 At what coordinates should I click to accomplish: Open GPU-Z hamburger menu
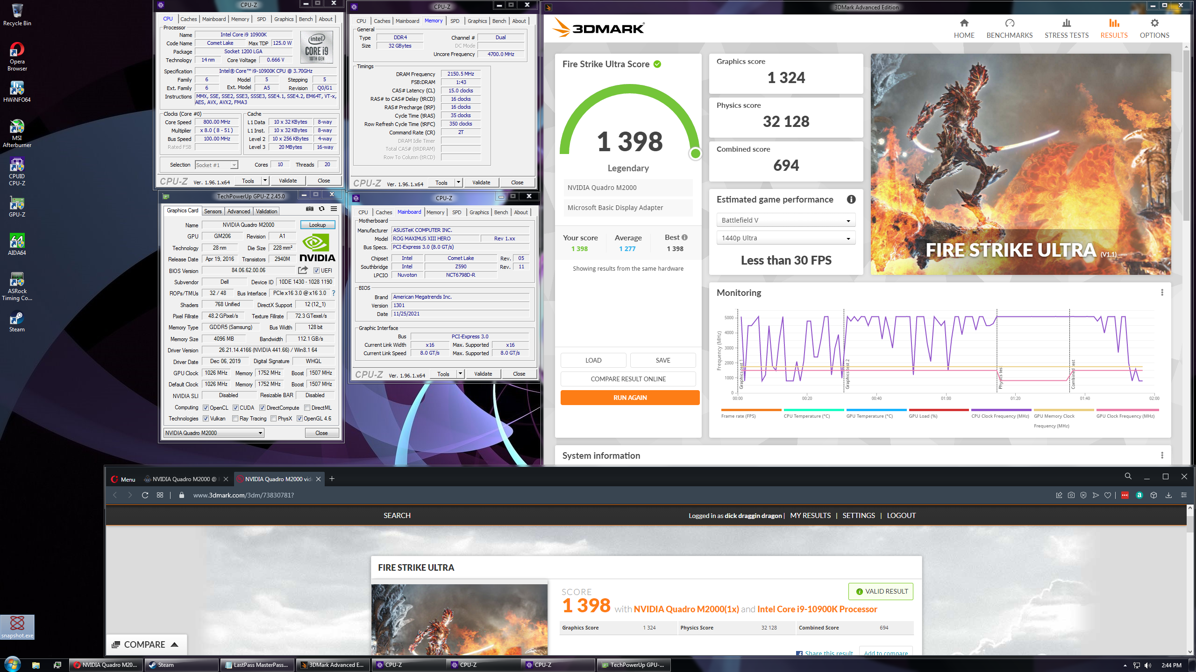point(334,209)
